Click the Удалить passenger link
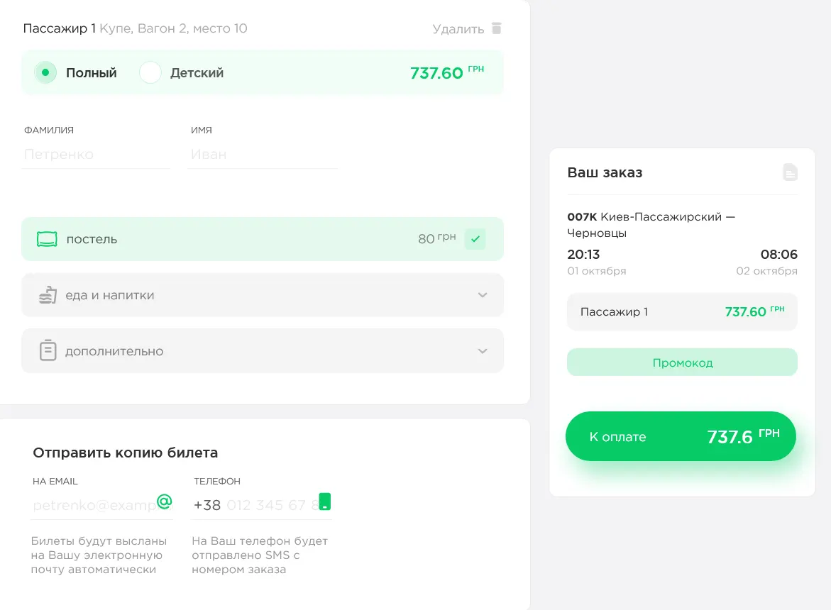The width and height of the screenshot is (831, 610). pos(458,28)
